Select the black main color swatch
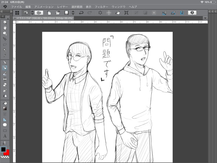 click(3, 149)
